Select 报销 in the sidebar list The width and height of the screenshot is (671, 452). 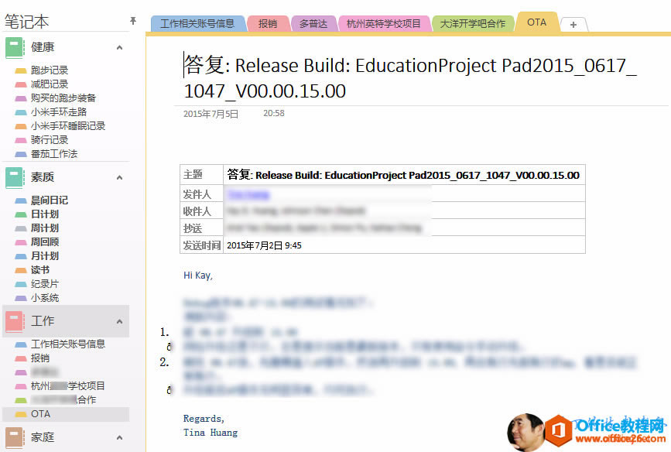pos(40,358)
